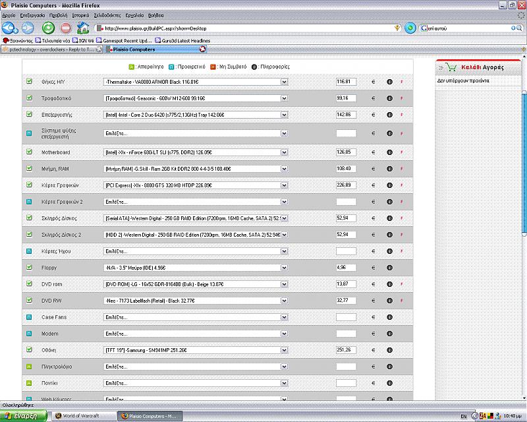The width and height of the screenshot is (527, 422).
Task: Toggle the Floppy green checkbox
Action: (x=29, y=267)
